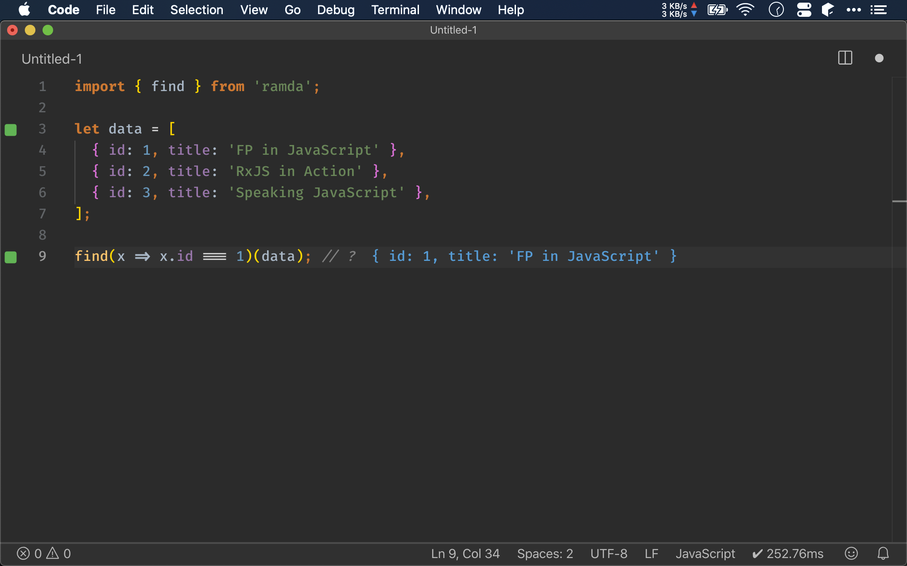Toggle the unsaved changes dot indicator
The image size is (907, 566).
point(879,58)
